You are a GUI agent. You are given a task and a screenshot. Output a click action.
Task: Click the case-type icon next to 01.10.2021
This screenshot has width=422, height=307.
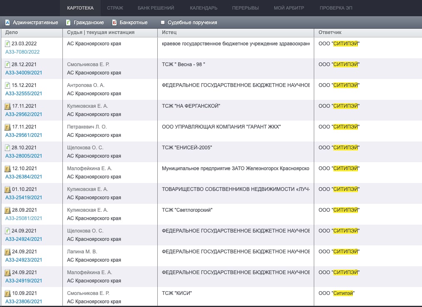coord(7,189)
